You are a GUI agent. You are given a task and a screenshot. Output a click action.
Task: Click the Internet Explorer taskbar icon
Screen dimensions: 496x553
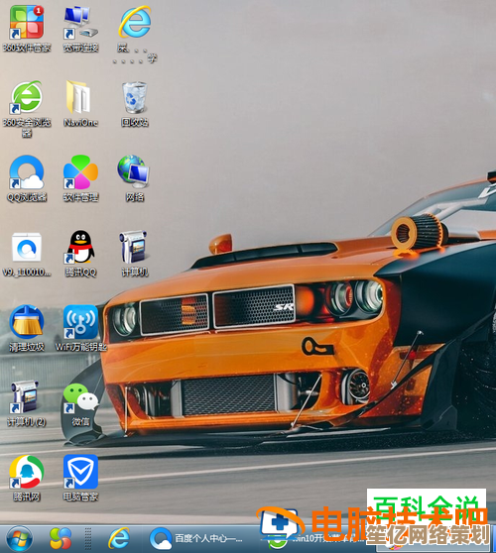(x=119, y=538)
